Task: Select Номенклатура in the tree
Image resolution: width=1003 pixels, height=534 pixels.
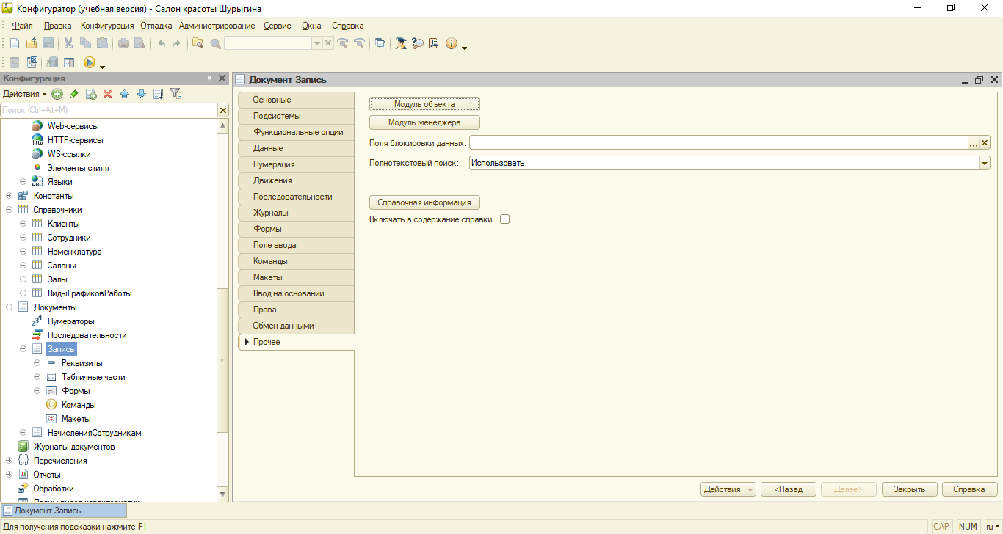Action: point(74,252)
